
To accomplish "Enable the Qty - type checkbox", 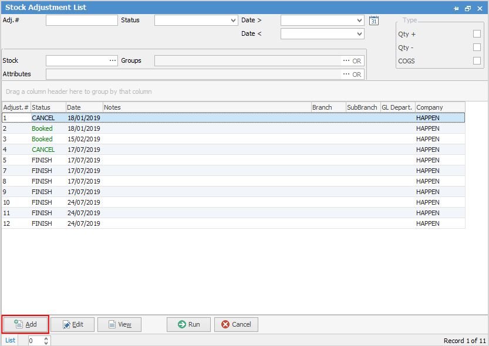I will click(x=477, y=47).
